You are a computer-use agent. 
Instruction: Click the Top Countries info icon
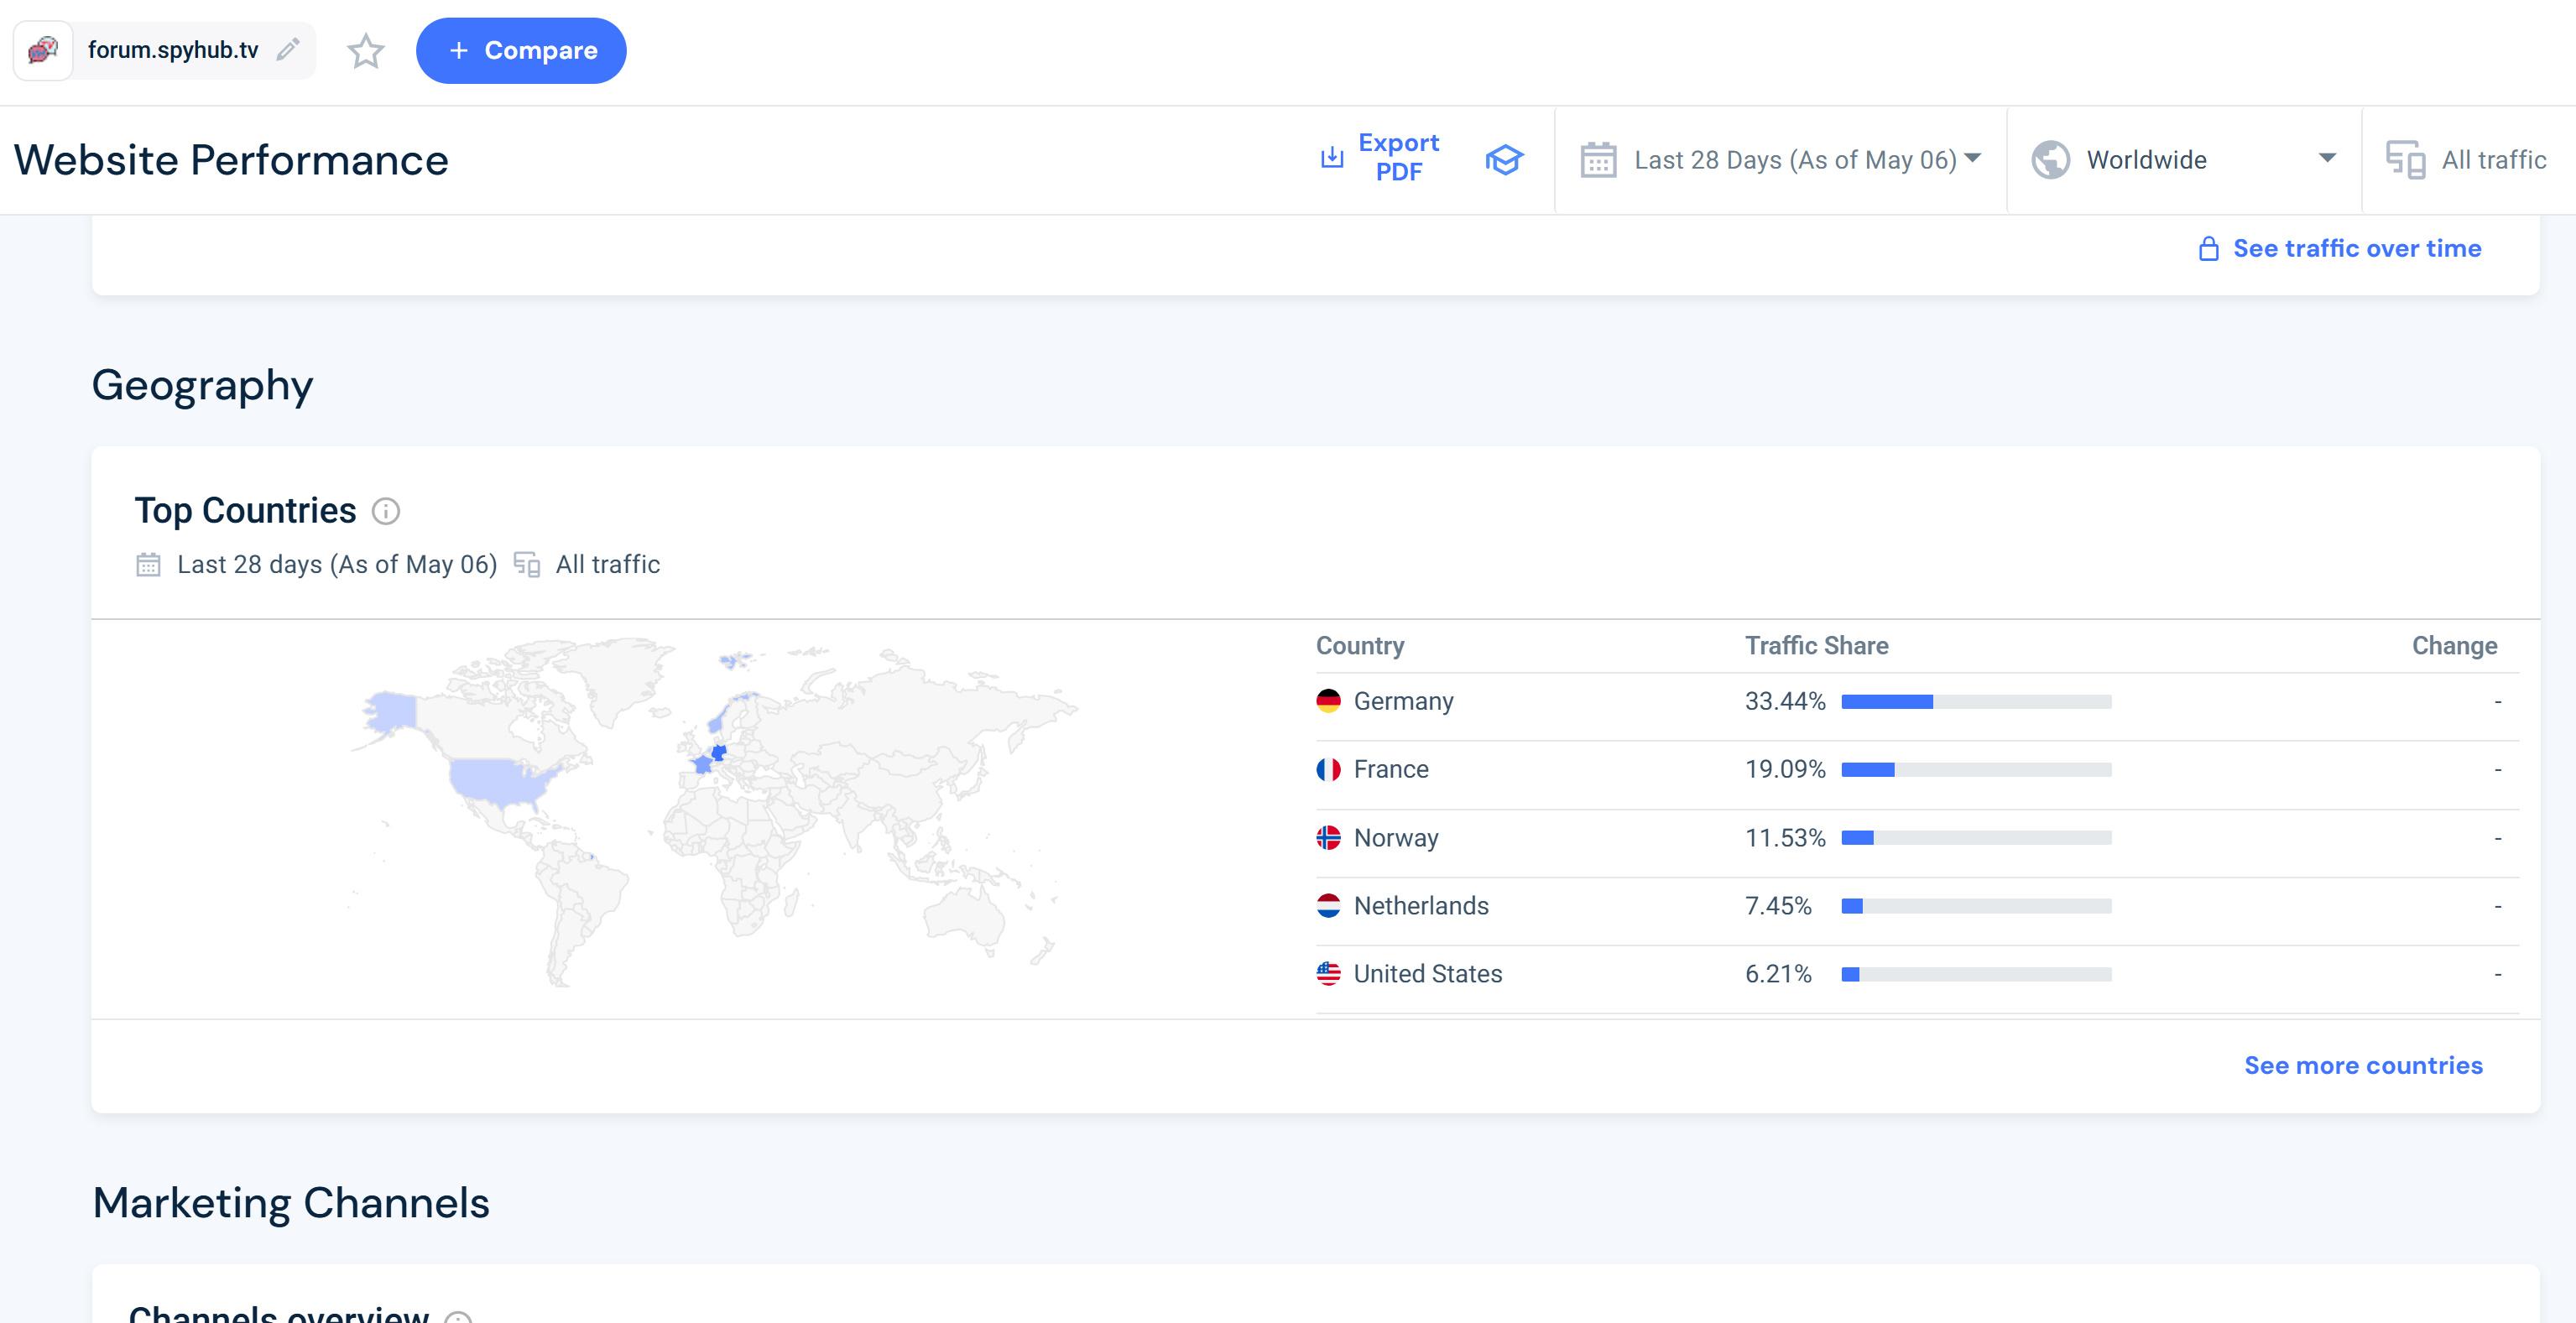[386, 511]
